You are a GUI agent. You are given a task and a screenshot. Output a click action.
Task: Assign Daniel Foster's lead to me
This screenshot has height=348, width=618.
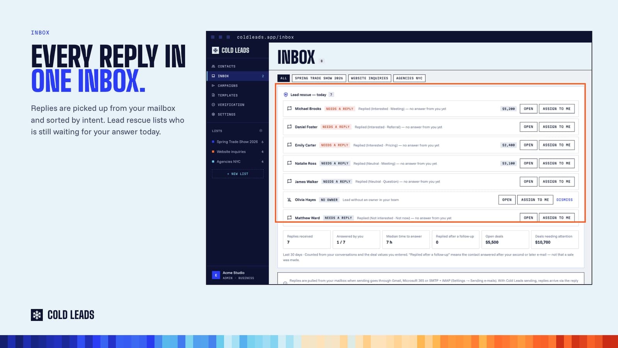[557, 127]
